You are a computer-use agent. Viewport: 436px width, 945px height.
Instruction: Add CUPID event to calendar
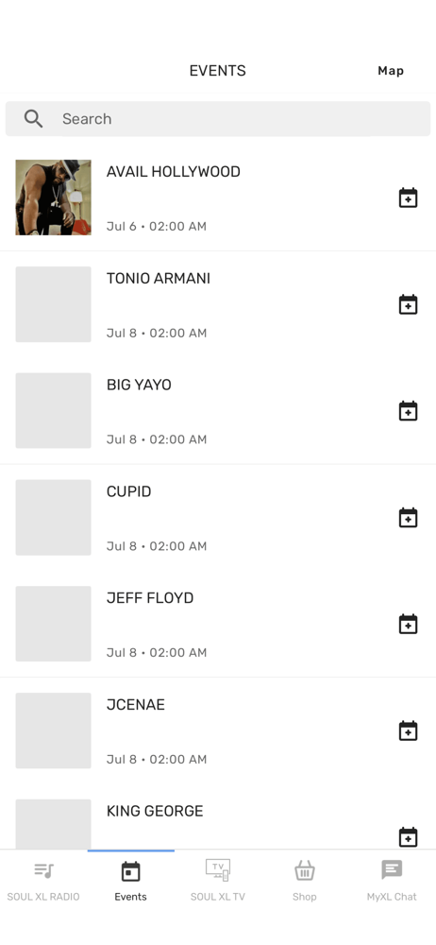(409, 518)
